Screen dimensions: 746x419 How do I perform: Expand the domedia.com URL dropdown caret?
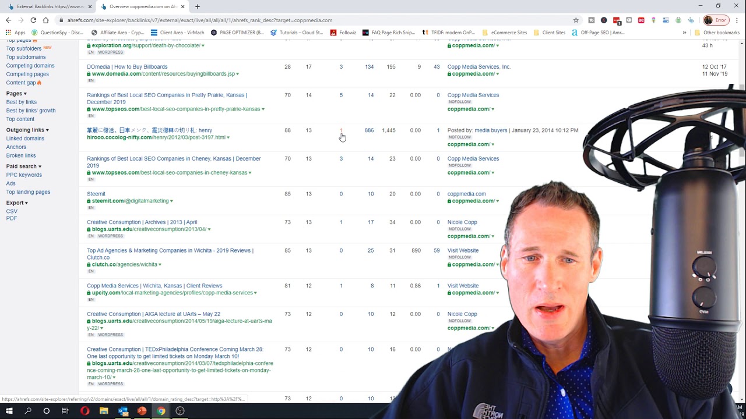click(x=238, y=74)
